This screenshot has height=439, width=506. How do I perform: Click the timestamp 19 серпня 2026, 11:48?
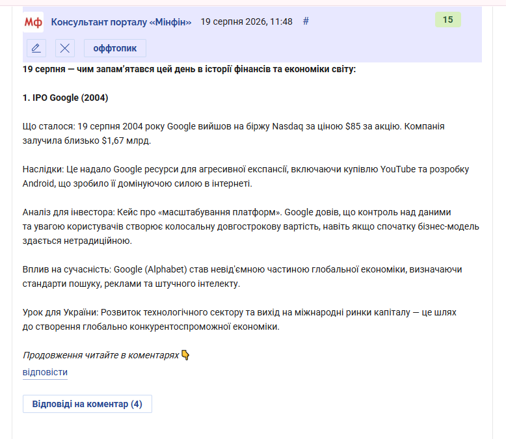(x=246, y=21)
